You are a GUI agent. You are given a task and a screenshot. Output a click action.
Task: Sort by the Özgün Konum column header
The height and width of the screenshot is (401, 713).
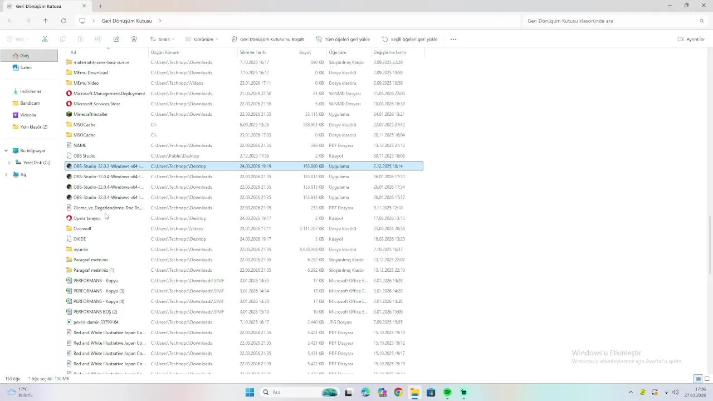(193, 52)
